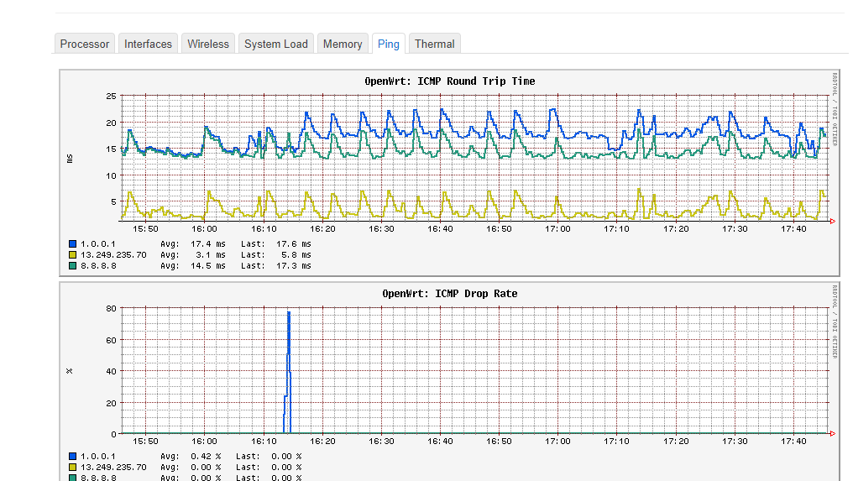
Task: Click the ICMP Round Trip Time graph title
Action: [x=449, y=81]
